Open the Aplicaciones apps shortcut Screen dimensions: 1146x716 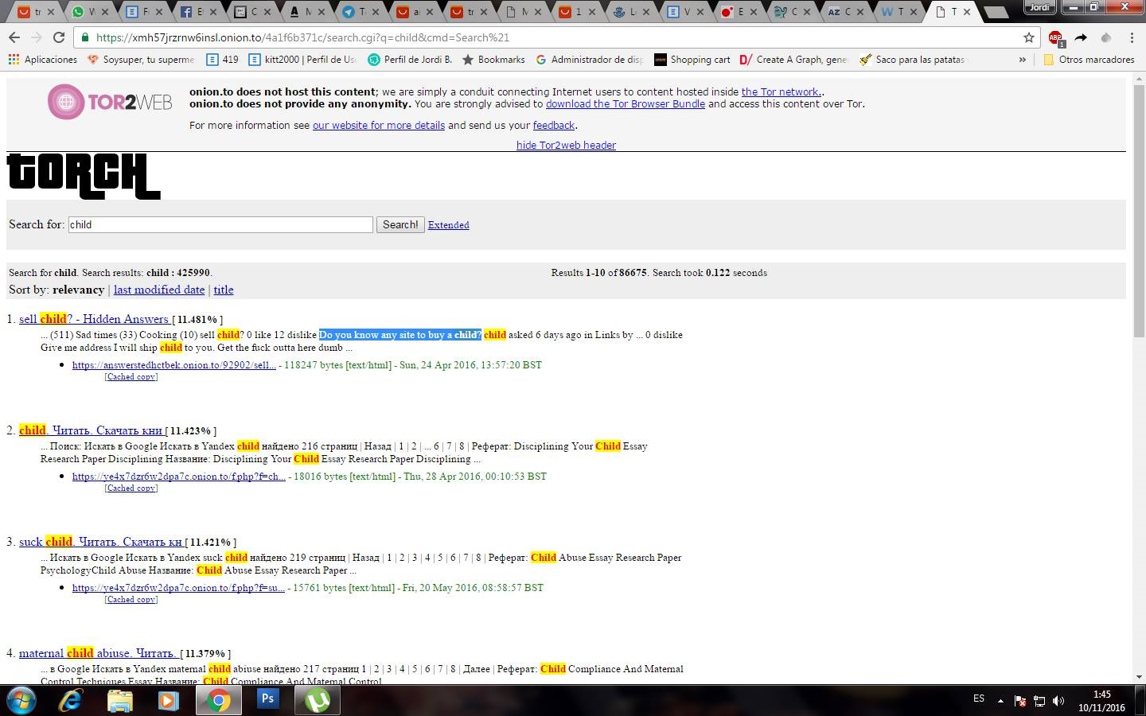pyautogui.click(x=42, y=60)
